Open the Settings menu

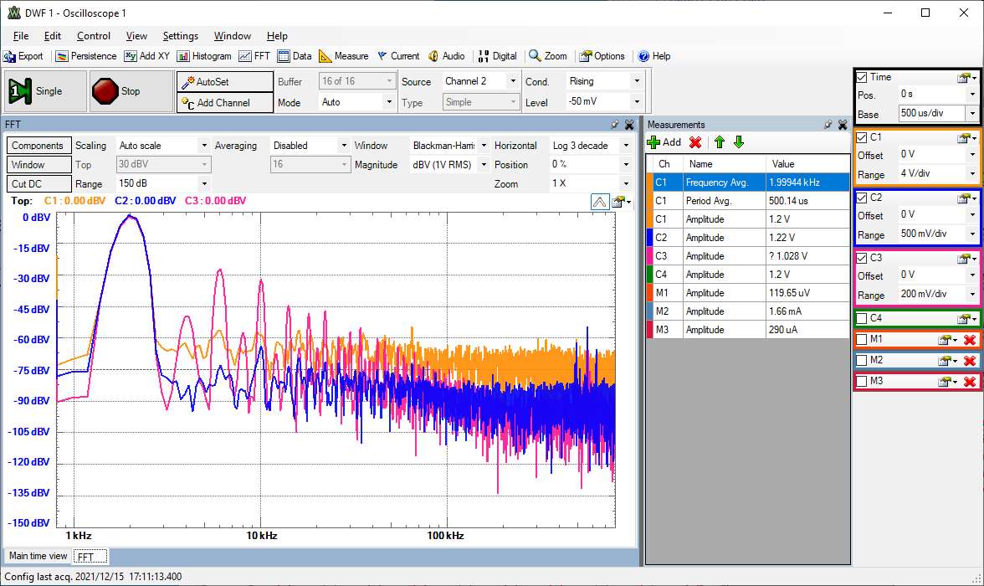click(180, 36)
